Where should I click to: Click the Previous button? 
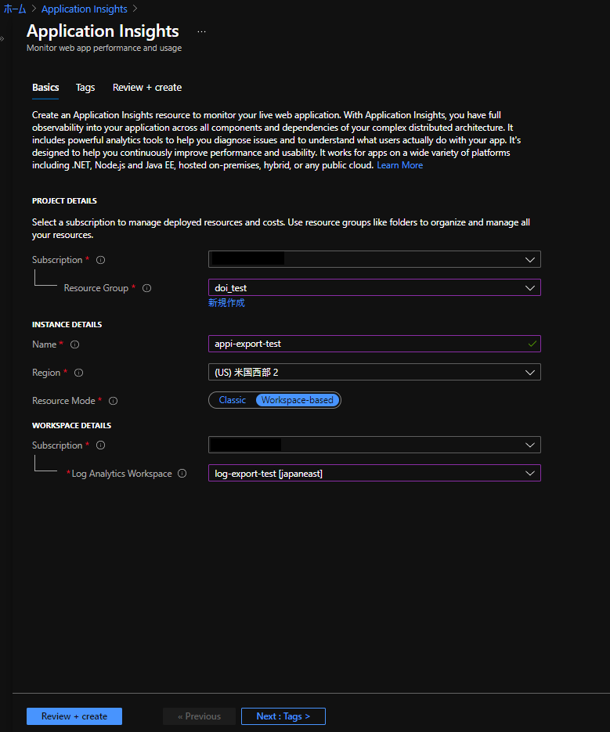[x=199, y=716]
